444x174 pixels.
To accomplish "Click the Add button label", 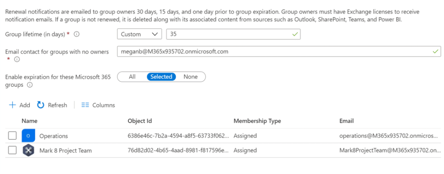I will 25,105.
